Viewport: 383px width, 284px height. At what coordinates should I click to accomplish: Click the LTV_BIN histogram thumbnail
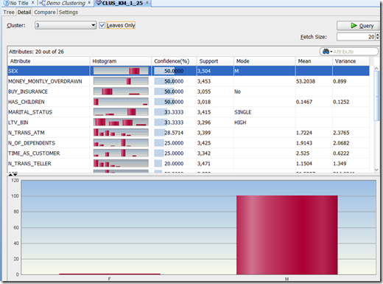pos(121,122)
